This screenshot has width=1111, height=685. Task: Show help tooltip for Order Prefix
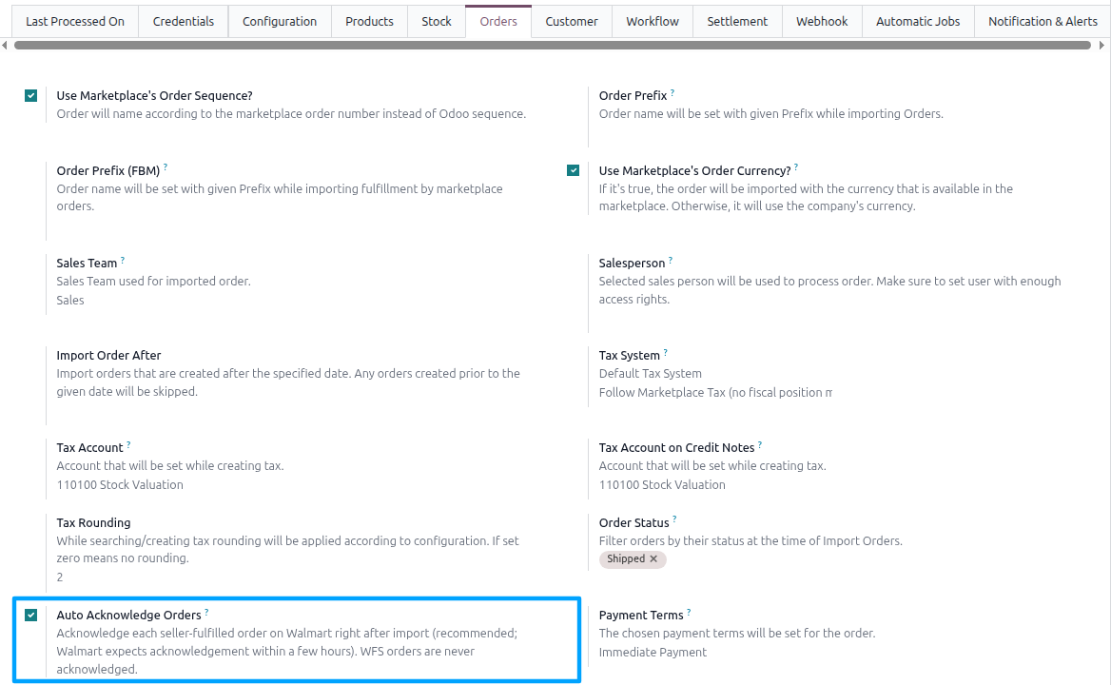[x=672, y=92]
